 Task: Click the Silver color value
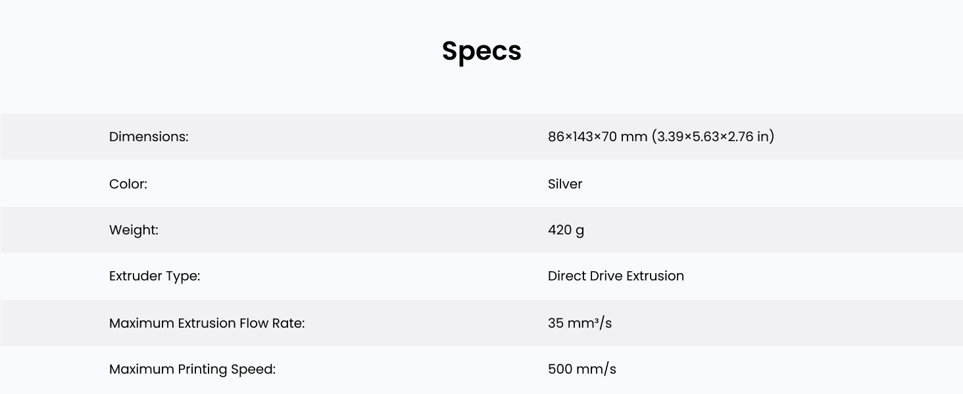(x=565, y=184)
